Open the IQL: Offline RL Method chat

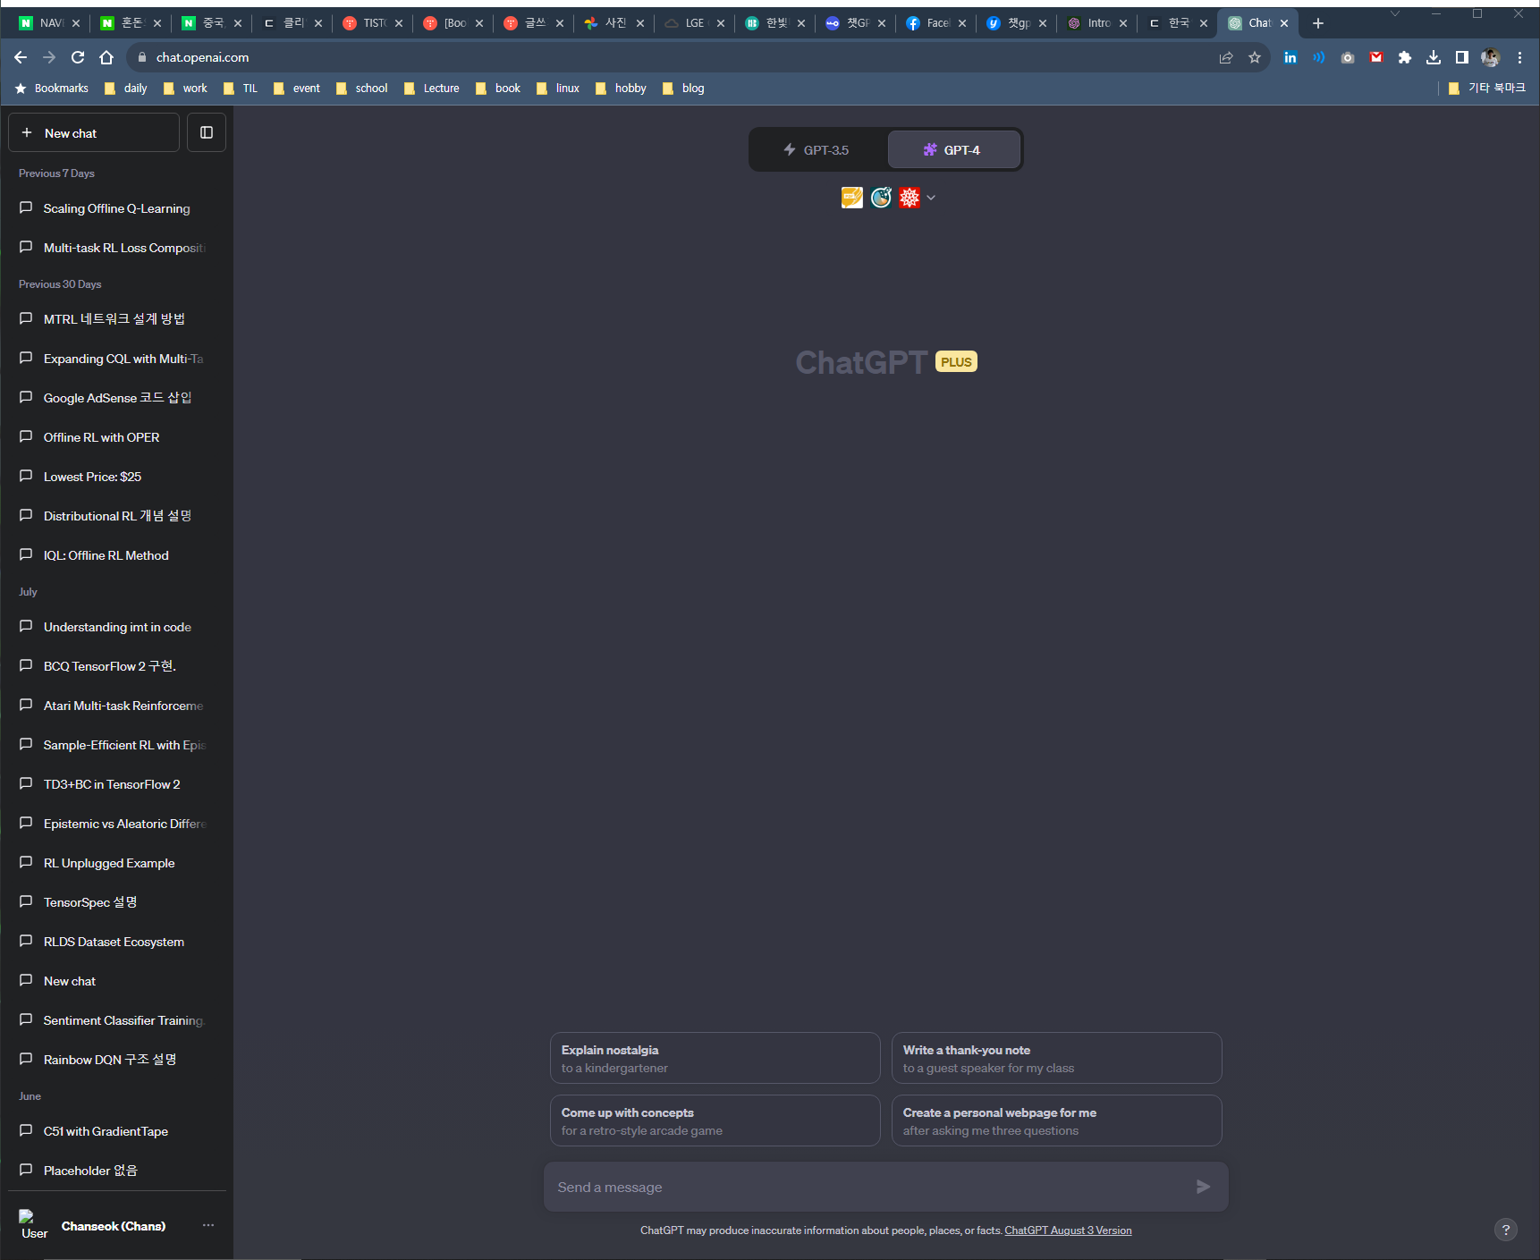click(117, 555)
